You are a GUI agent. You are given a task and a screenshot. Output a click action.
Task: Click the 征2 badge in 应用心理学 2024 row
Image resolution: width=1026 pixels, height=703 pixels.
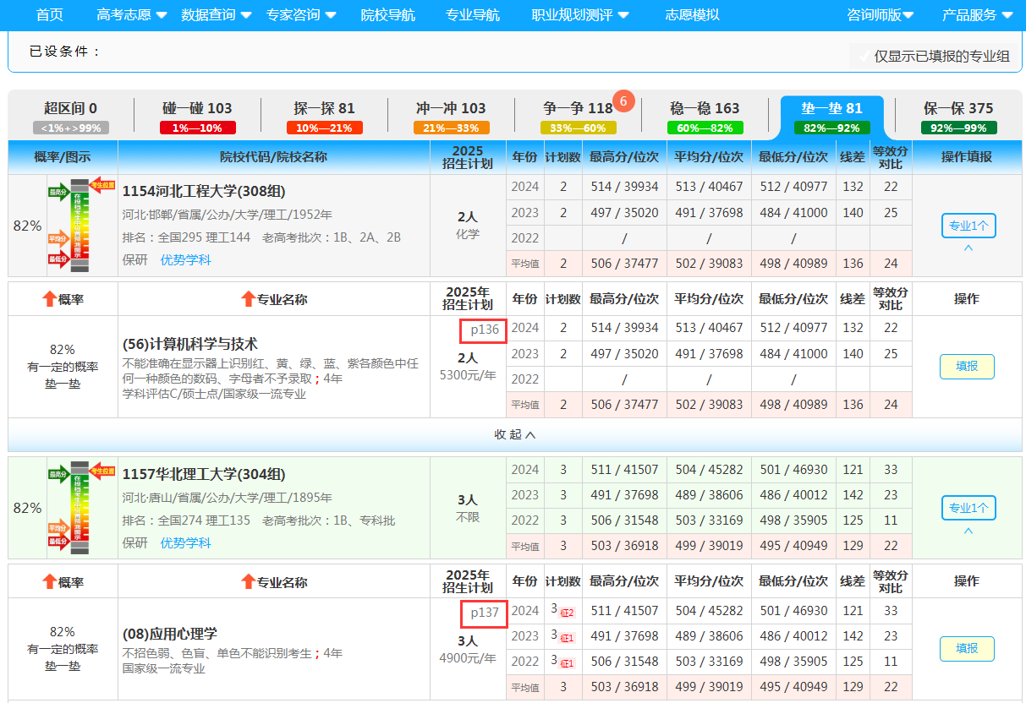pos(566,612)
